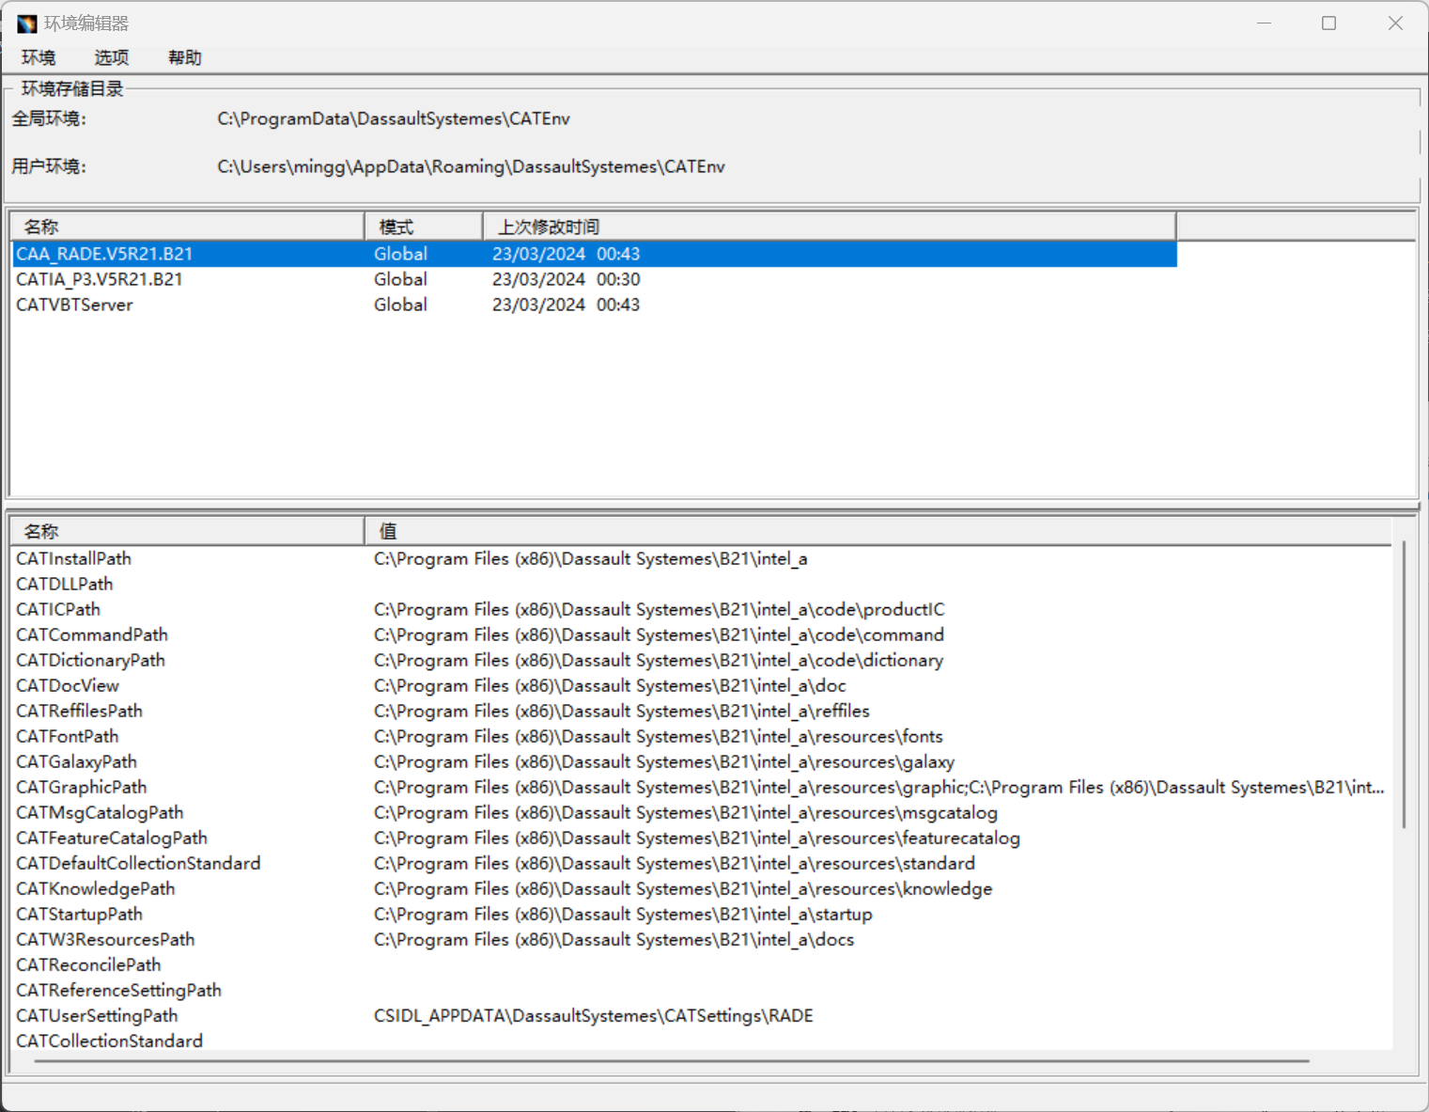Screen dimensions: 1429x1112
Task: Select the CATReconcilePath variable
Action: tap(88, 964)
